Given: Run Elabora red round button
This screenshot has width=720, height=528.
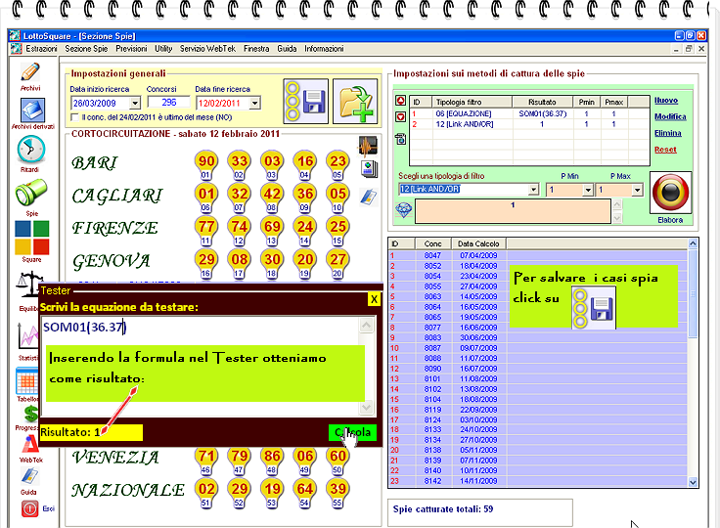Looking at the screenshot, I should click(x=670, y=193).
